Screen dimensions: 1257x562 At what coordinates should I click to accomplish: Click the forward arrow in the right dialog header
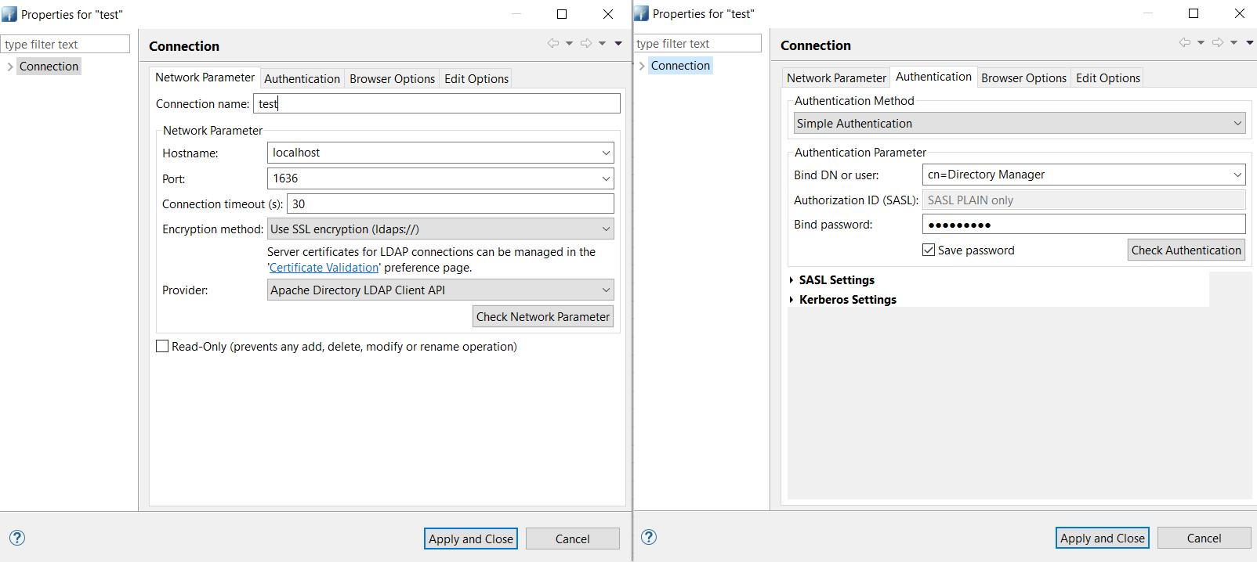(1218, 43)
